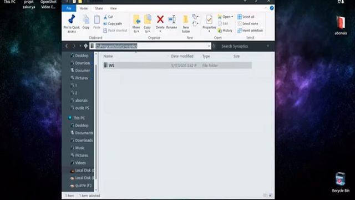Screen dimensions: 355x200
Task: Click the Cut scissors option
Action: (x=108, y=17)
